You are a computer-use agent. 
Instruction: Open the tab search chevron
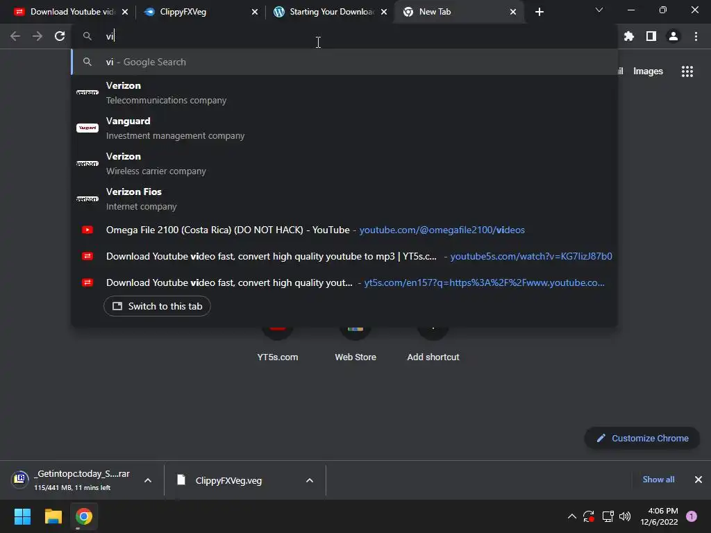click(x=599, y=10)
